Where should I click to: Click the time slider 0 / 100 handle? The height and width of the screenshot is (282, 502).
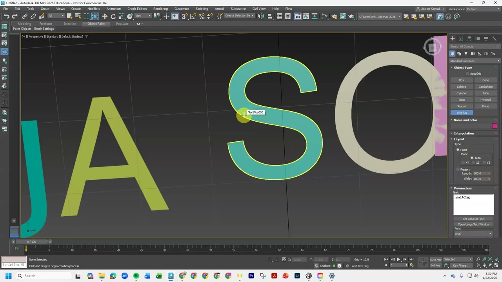point(32,242)
